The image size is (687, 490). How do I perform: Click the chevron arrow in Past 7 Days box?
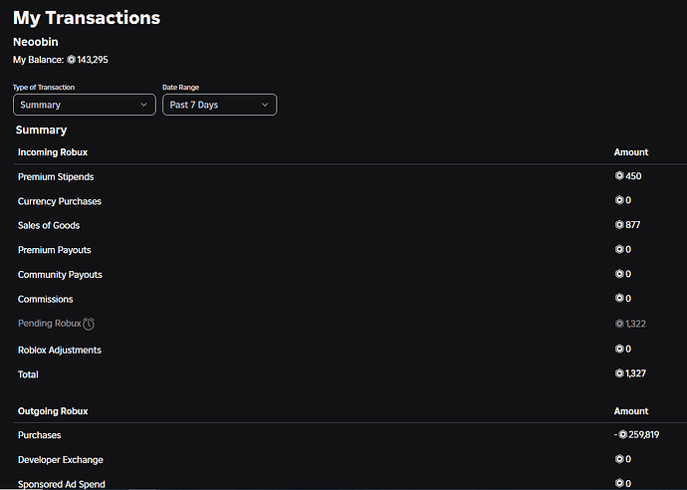tap(265, 105)
